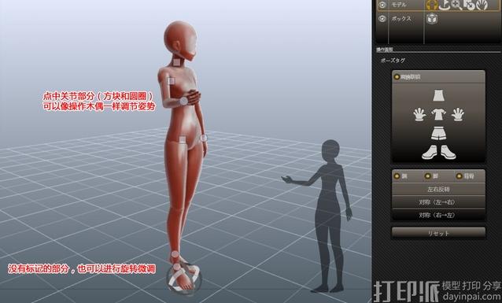Select the rotate view tool icon
The height and width of the screenshot is (303, 502).
coord(445,5)
